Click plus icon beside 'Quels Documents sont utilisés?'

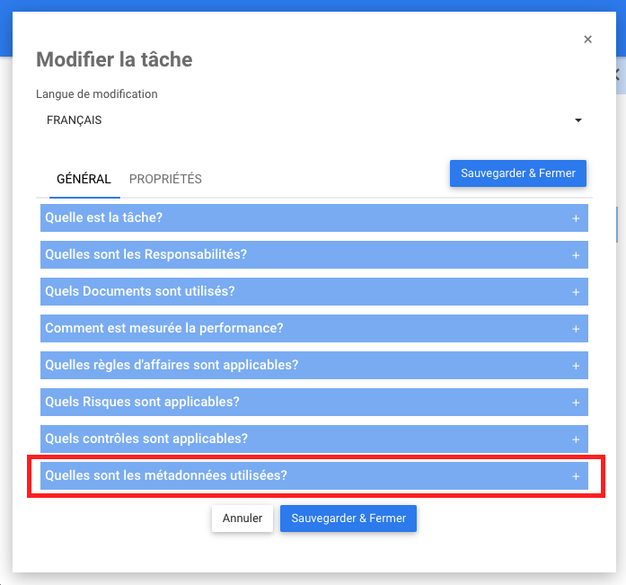click(576, 292)
